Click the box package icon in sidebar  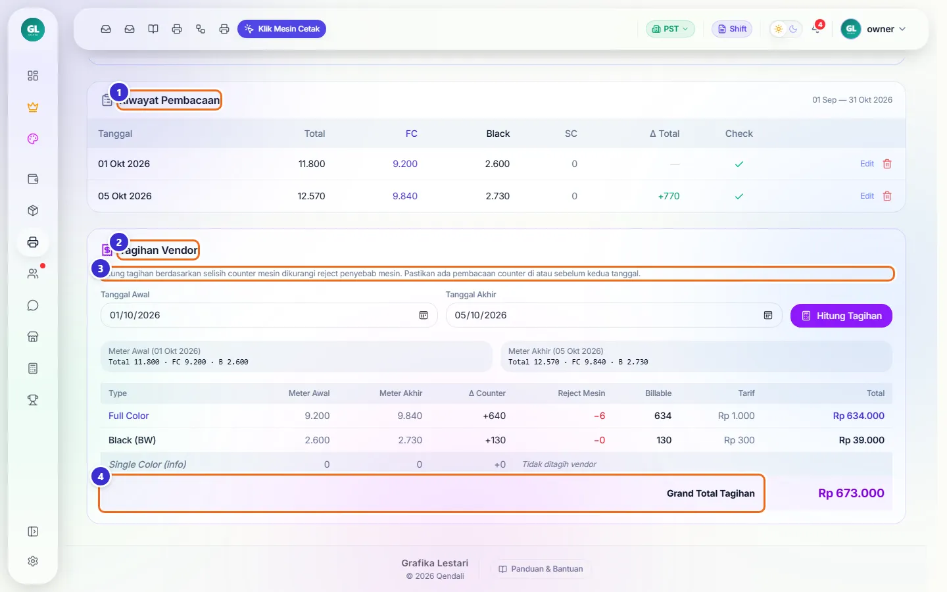pyautogui.click(x=33, y=210)
